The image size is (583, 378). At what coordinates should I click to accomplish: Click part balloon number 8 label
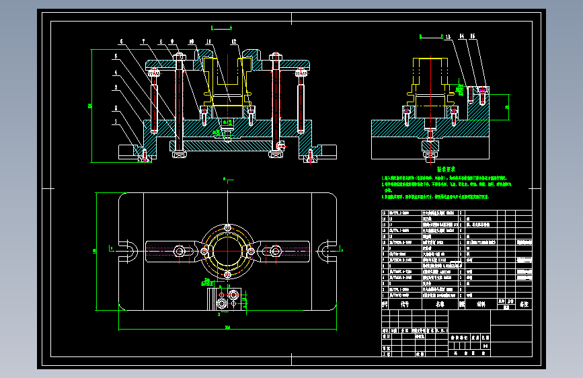(161, 42)
